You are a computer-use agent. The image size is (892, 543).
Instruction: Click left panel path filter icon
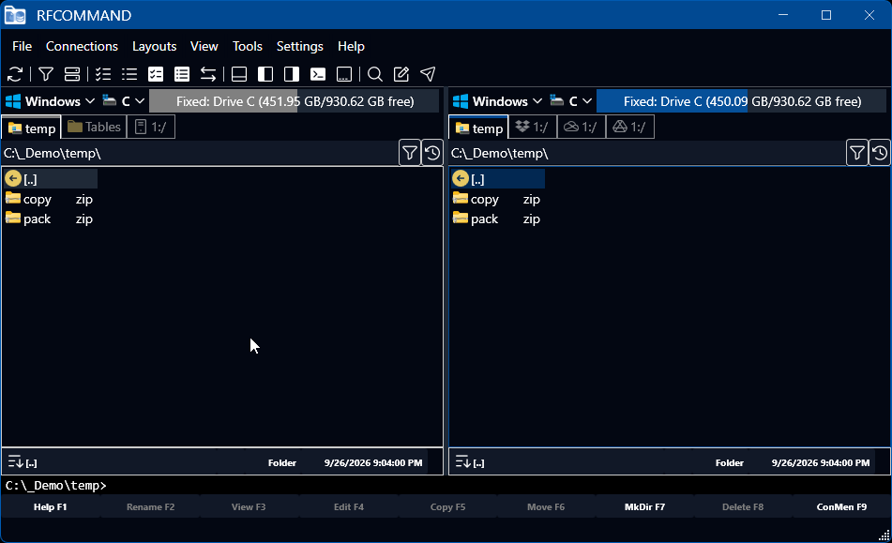(x=410, y=153)
